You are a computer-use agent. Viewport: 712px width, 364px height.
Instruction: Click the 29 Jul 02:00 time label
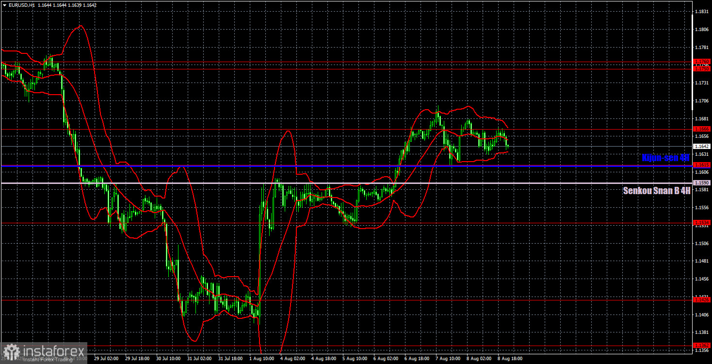point(106,359)
